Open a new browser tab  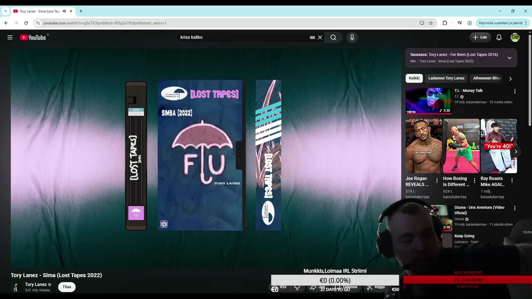click(x=81, y=11)
